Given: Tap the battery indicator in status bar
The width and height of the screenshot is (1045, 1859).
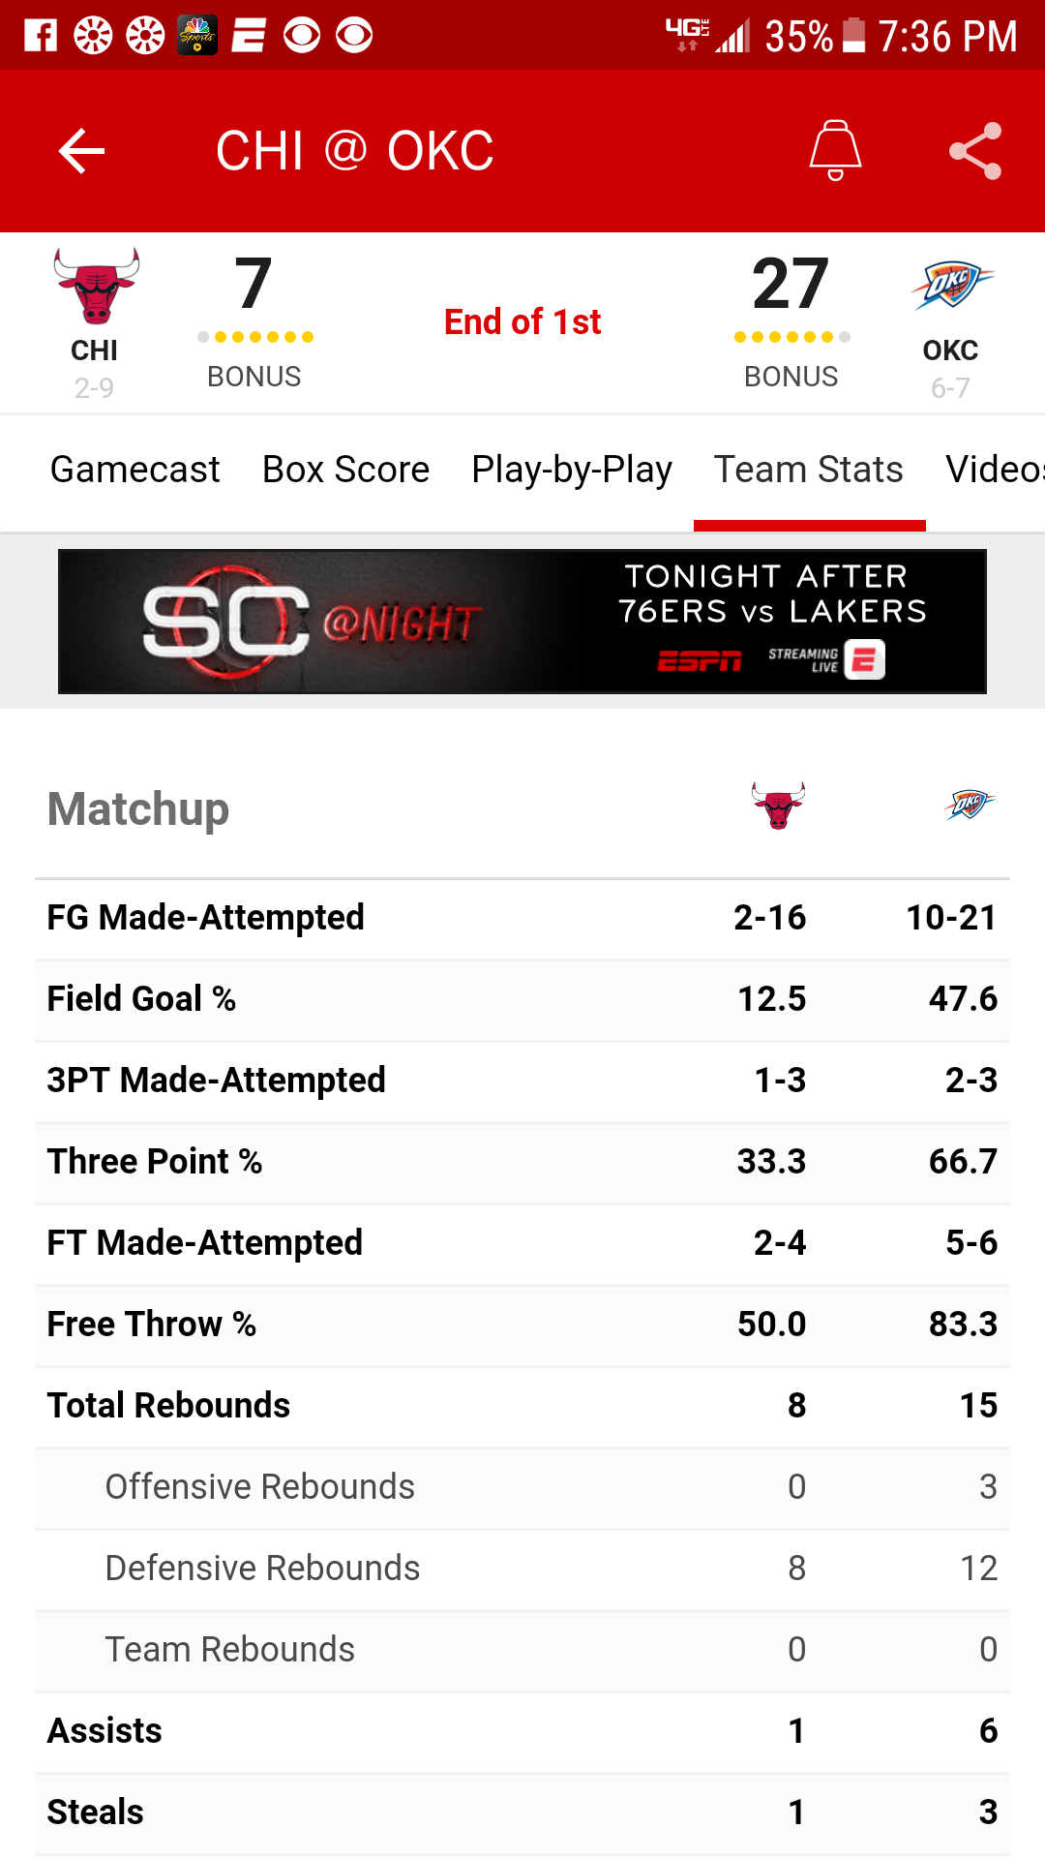Looking at the screenshot, I should [x=853, y=35].
